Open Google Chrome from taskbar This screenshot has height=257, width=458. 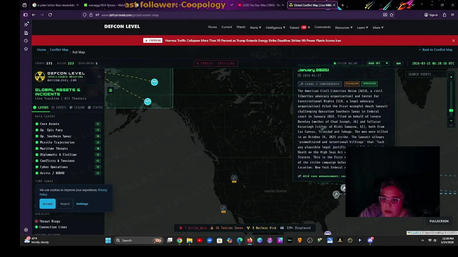(180, 241)
